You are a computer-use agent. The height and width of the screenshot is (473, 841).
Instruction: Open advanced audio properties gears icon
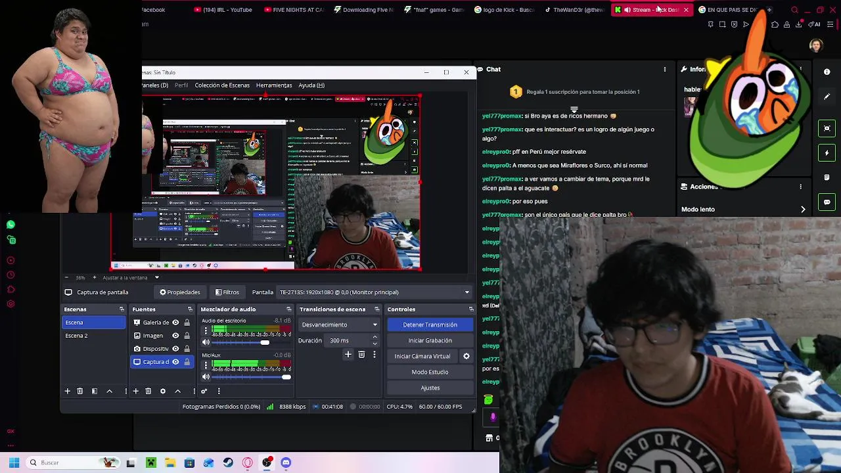click(x=204, y=391)
